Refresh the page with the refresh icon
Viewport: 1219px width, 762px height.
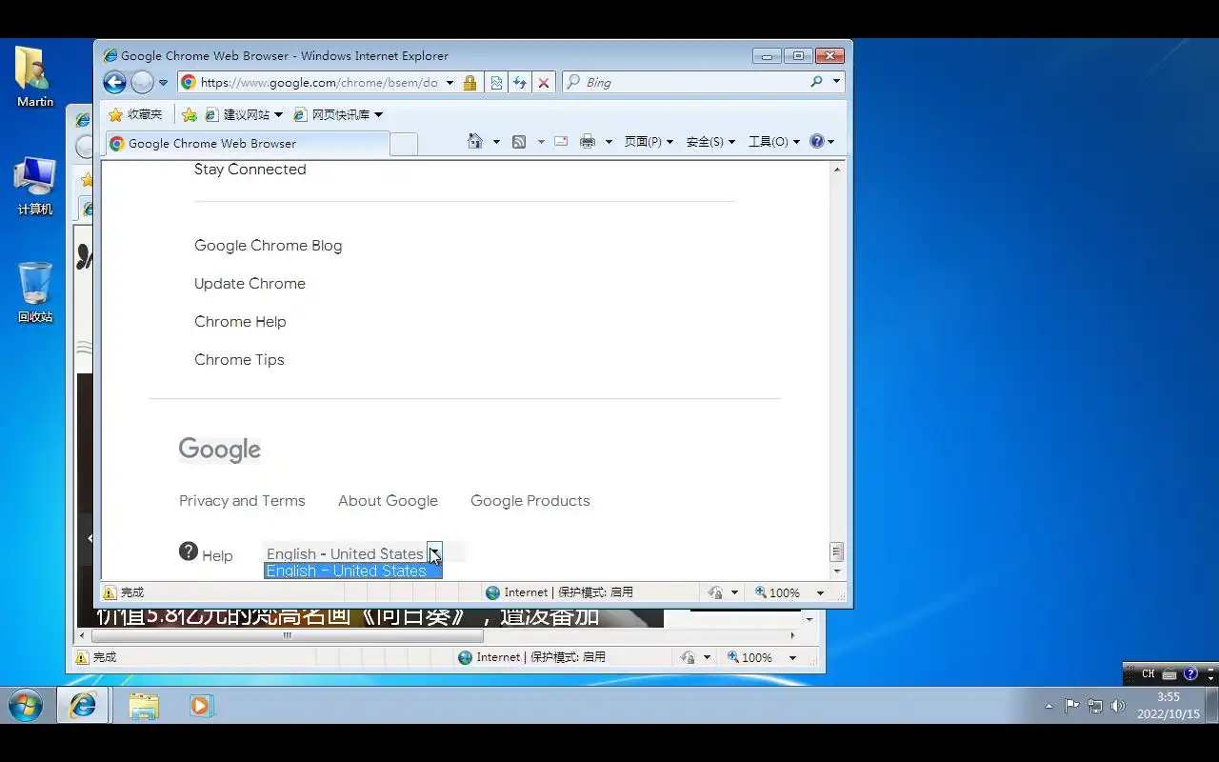pos(520,83)
